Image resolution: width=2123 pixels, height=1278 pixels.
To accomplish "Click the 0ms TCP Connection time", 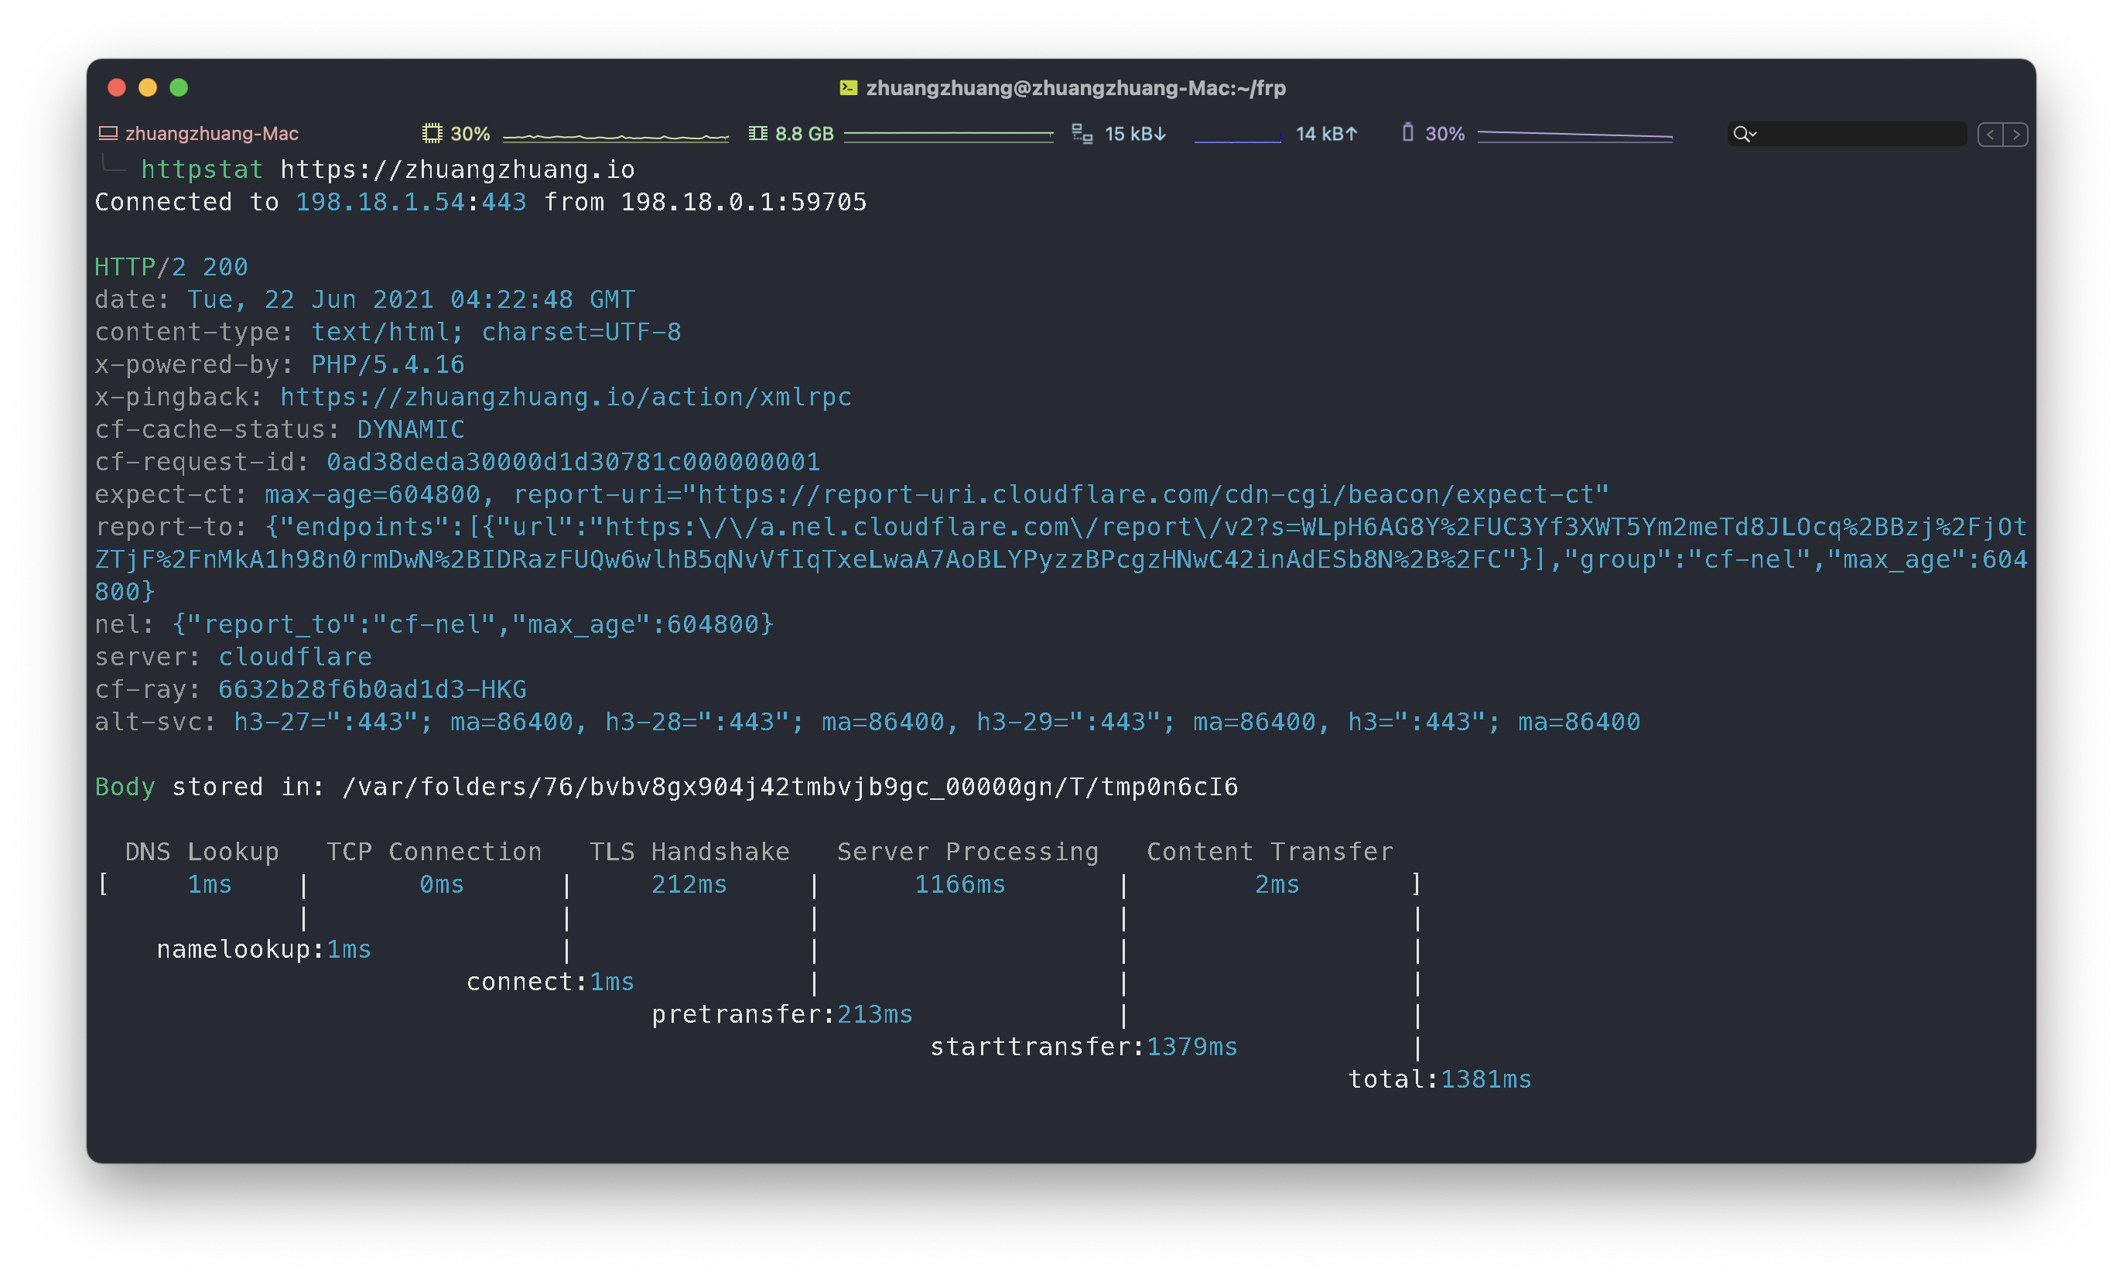I will [442, 884].
